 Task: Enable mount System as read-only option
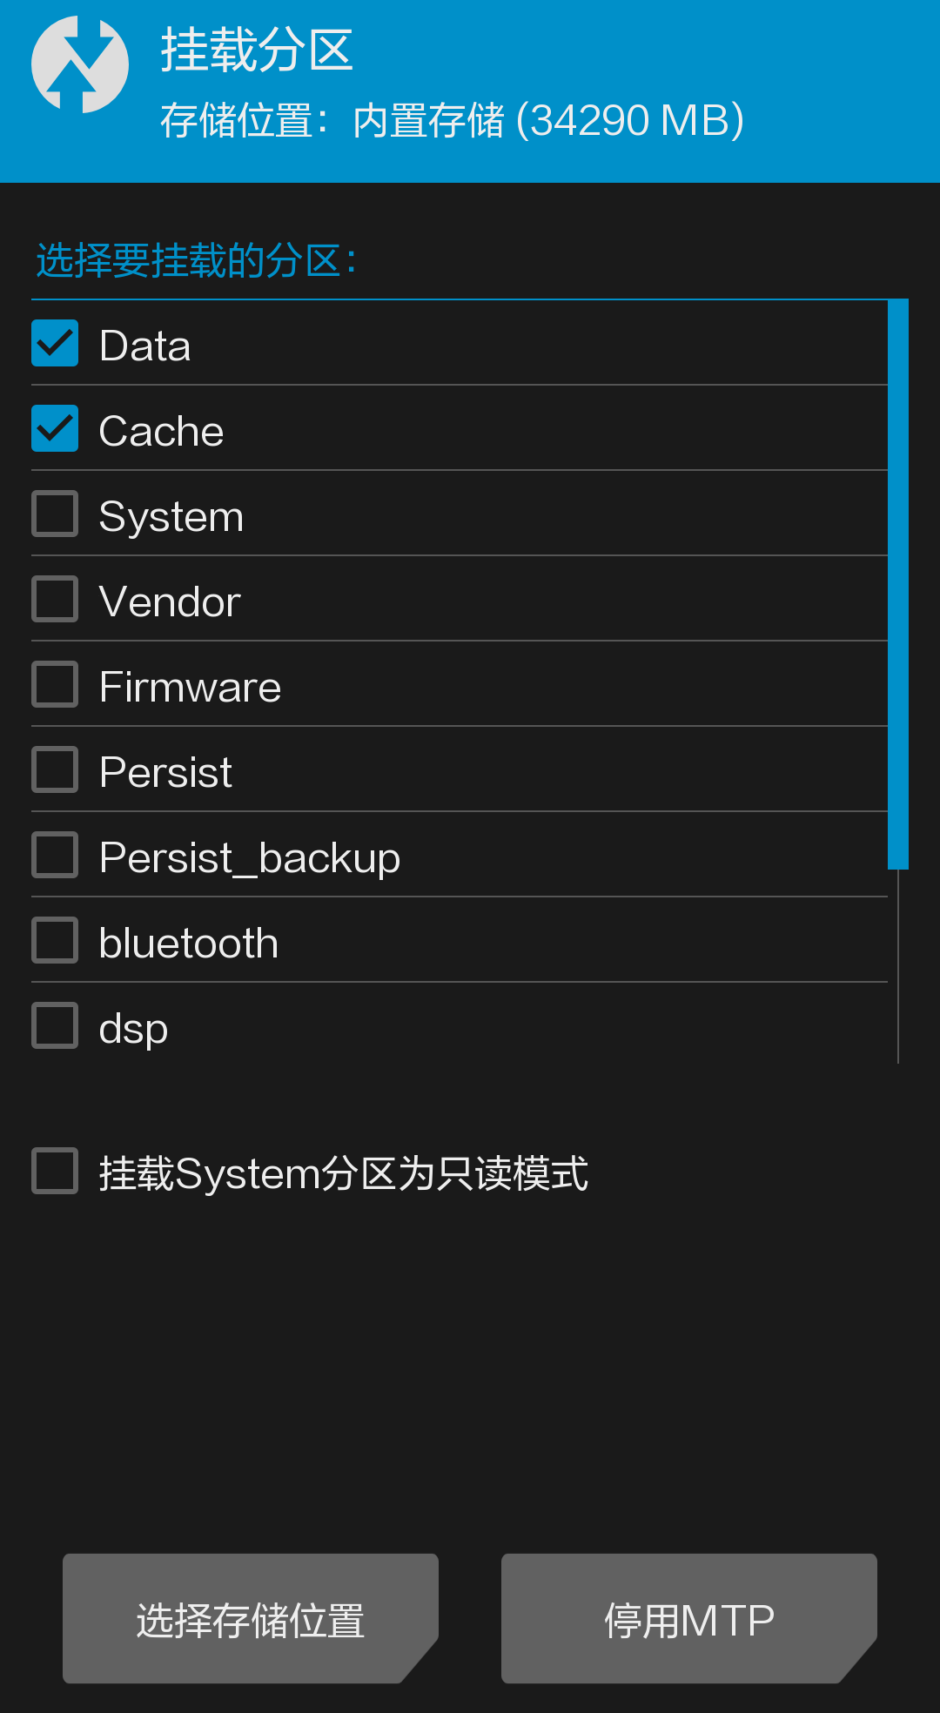[55, 1171]
